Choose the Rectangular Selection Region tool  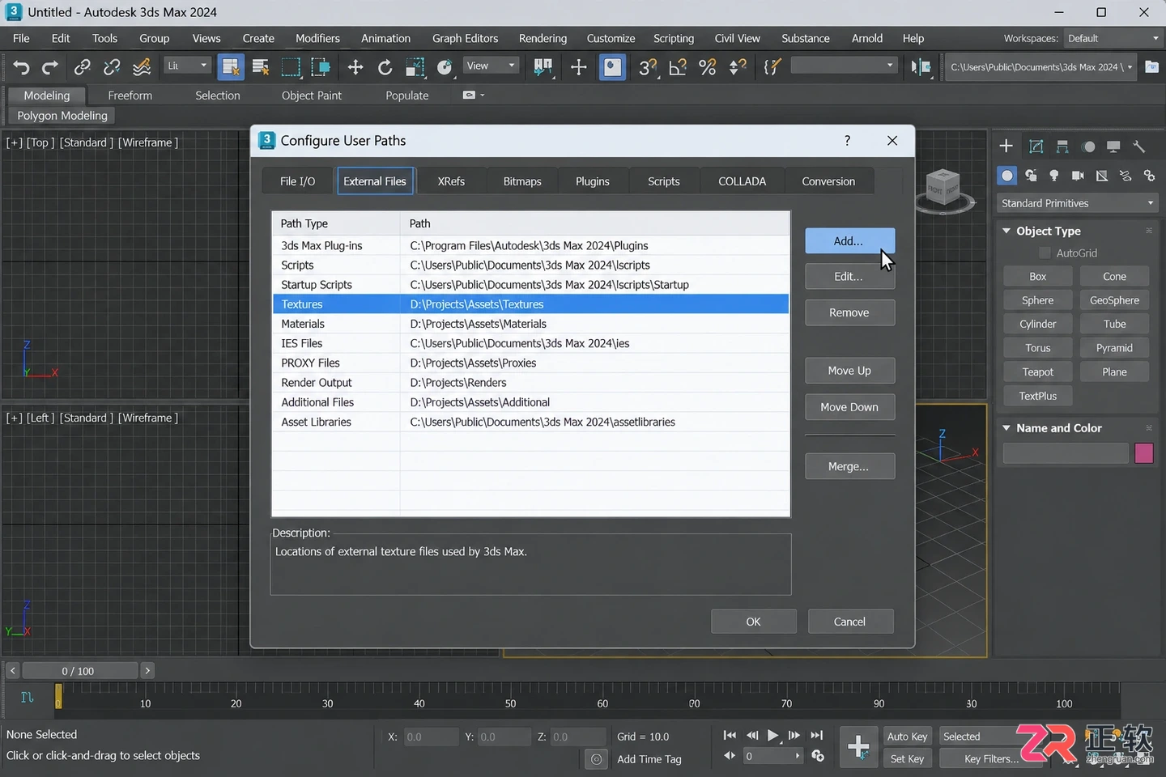(291, 67)
